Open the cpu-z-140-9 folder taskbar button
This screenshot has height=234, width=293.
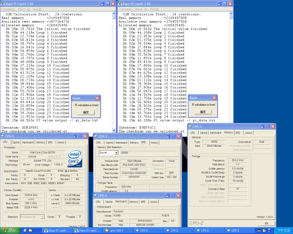click(119, 231)
